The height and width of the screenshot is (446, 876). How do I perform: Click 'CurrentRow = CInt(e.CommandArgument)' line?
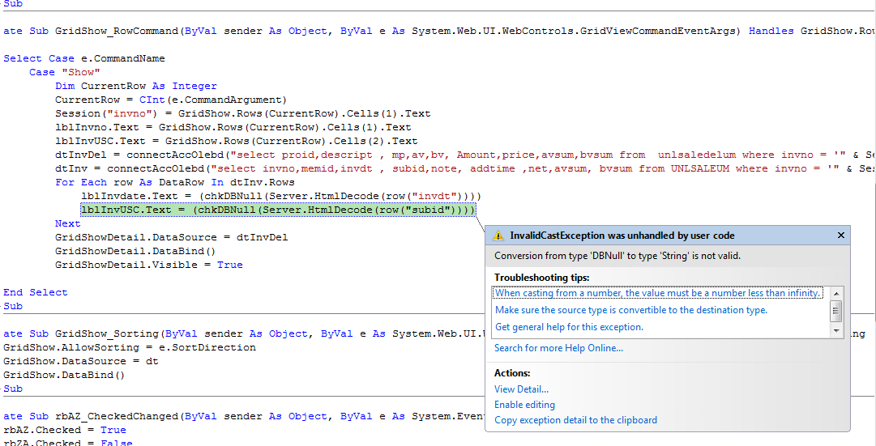pos(170,100)
